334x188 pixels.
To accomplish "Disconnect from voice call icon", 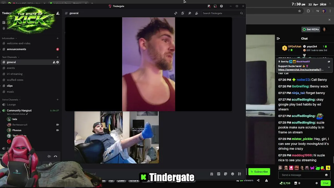I will (x=55, y=156).
